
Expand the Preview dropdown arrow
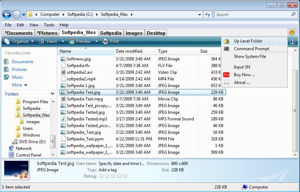tap(97, 41)
